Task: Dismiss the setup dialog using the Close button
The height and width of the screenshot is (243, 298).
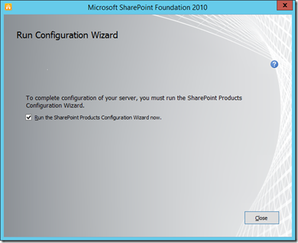Action: [261, 218]
